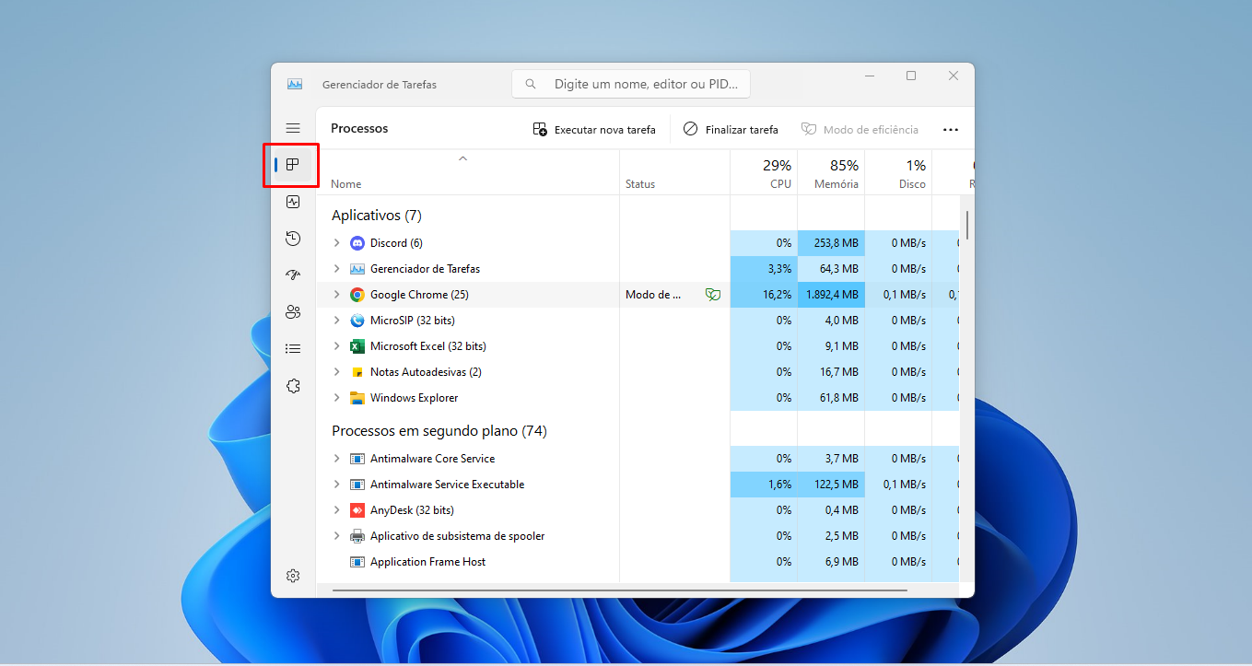Viewport: 1252px width, 666px height.
Task: Click the 16,2% CPU value for Chrome
Action: click(x=777, y=295)
